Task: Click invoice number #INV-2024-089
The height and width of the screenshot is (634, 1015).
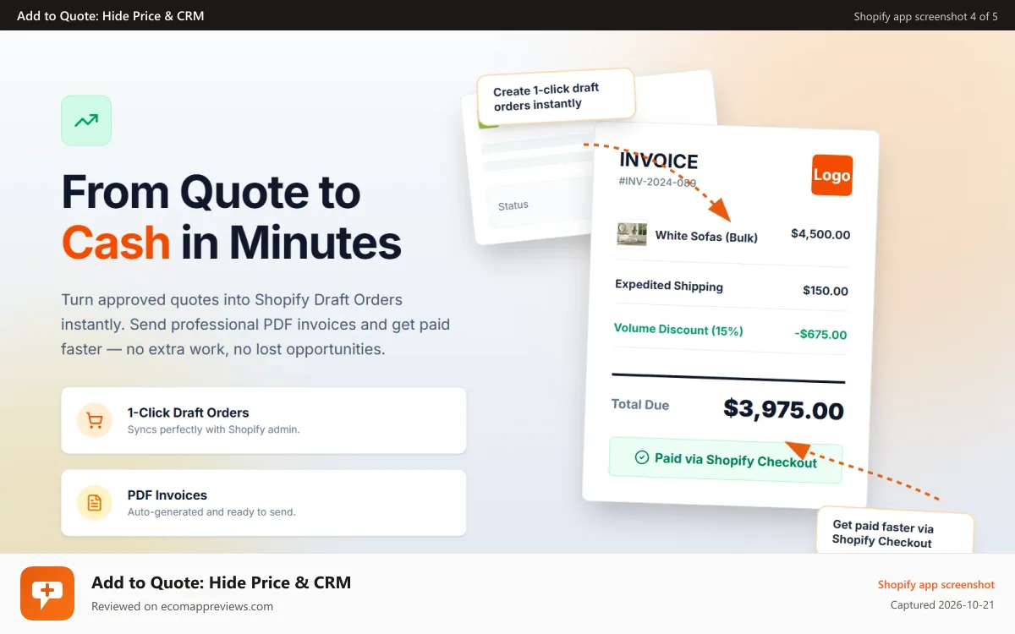Action: [658, 182]
